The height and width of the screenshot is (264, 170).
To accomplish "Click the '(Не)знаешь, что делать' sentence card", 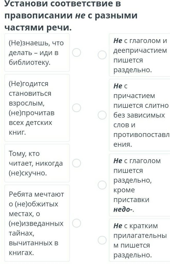I will pyautogui.click(x=37, y=52).
